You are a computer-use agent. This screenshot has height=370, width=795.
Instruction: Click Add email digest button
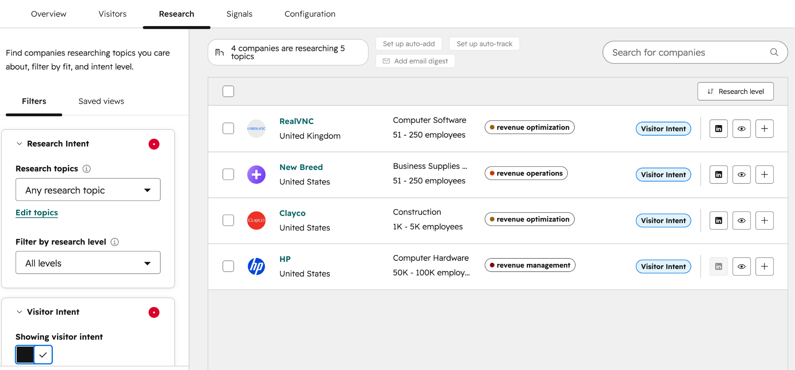(x=415, y=61)
